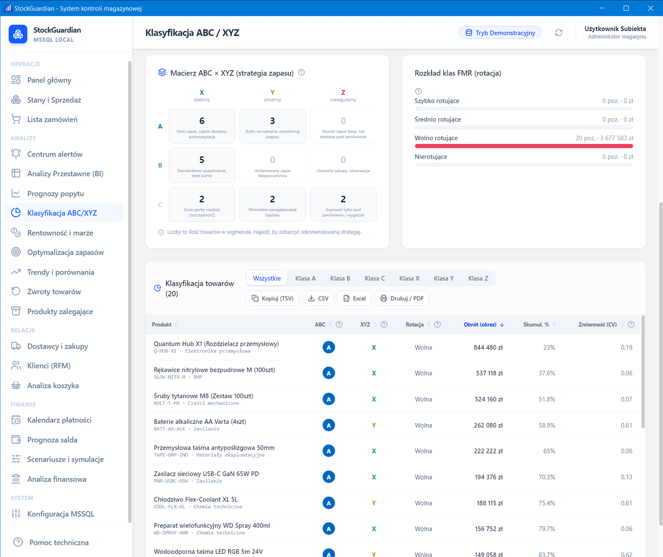Switch to Klasa C tab

point(375,278)
